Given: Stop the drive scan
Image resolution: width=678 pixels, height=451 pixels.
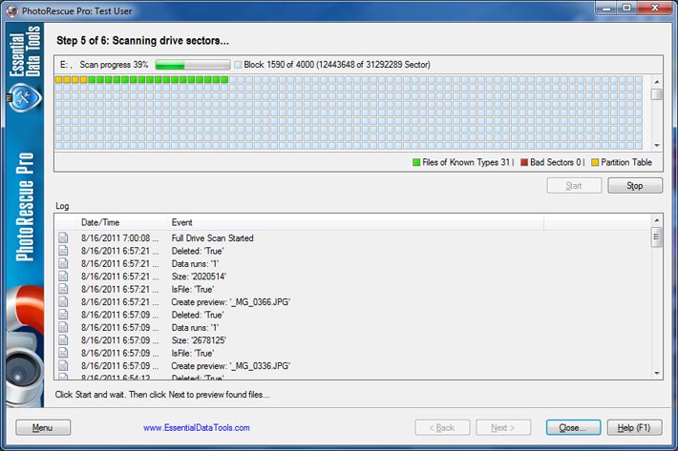Looking at the screenshot, I should [x=635, y=186].
